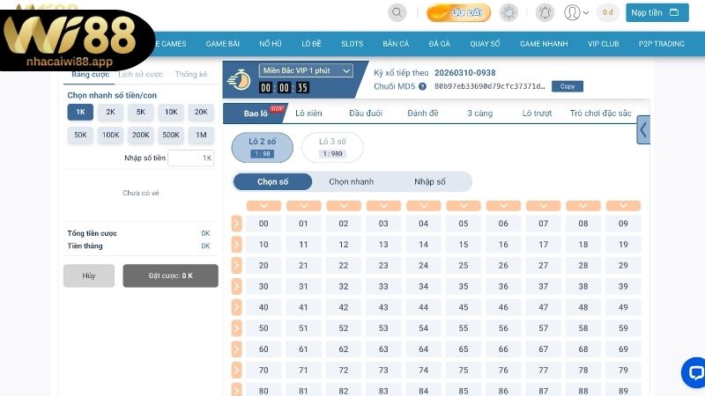Click the MD5 help question mark icon
The width and height of the screenshot is (705, 396).
[422, 86]
